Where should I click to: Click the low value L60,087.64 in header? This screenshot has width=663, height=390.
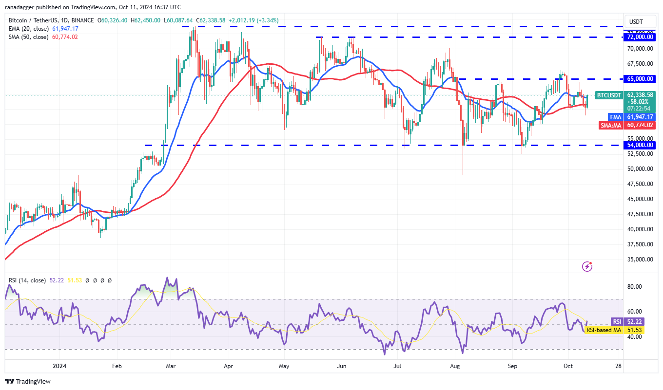[179, 20]
